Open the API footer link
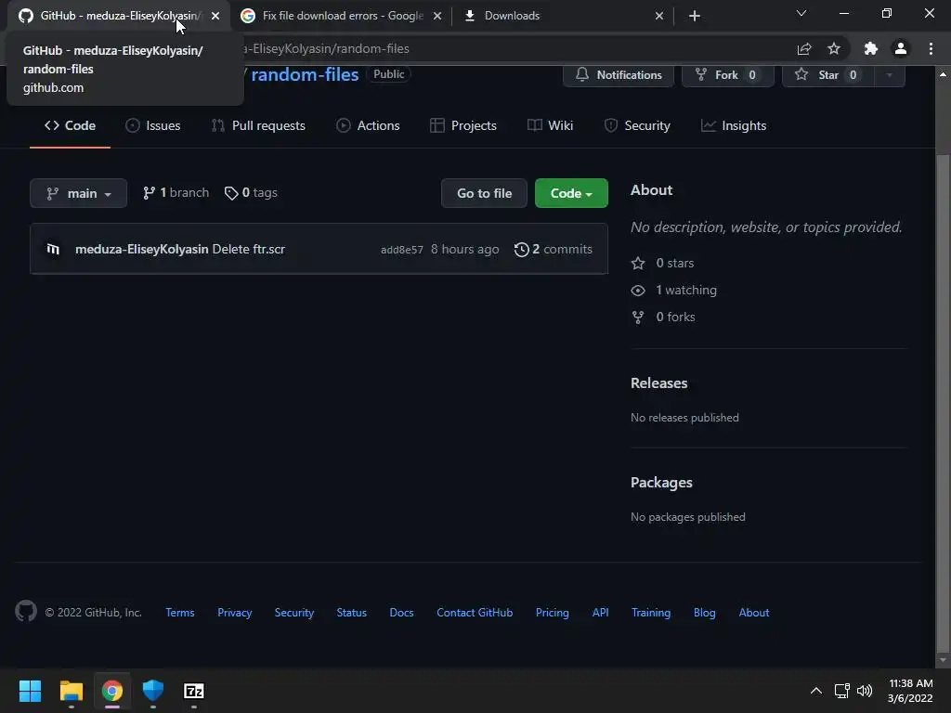Screen dimensions: 951x713 [x=601, y=613]
